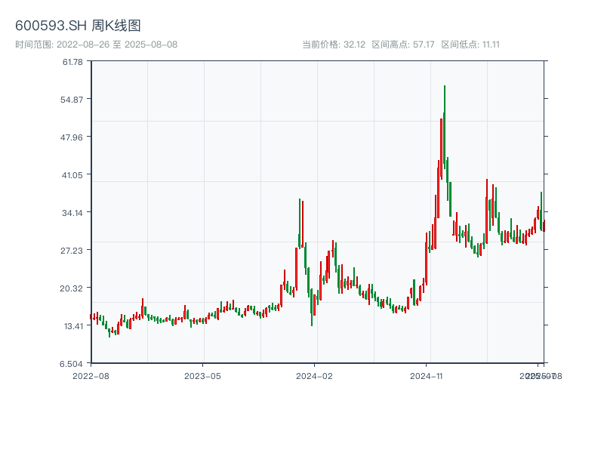Click the current price value 32.12

pos(354,45)
